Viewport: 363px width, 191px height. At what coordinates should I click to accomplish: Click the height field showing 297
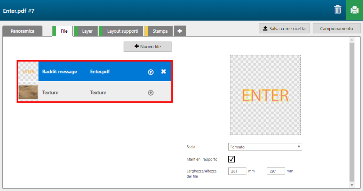(x=276, y=171)
